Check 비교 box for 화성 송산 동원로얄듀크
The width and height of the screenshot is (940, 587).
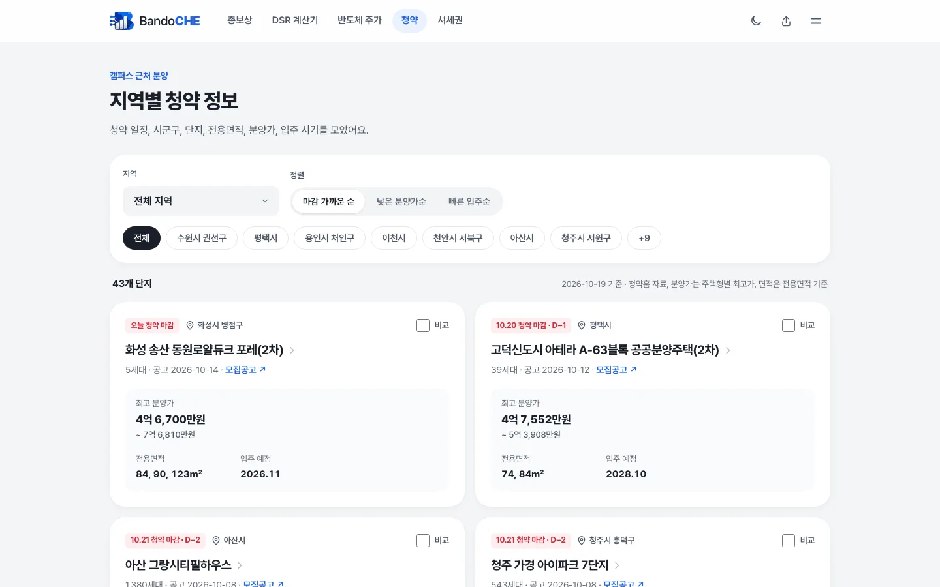pyautogui.click(x=423, y=325)
